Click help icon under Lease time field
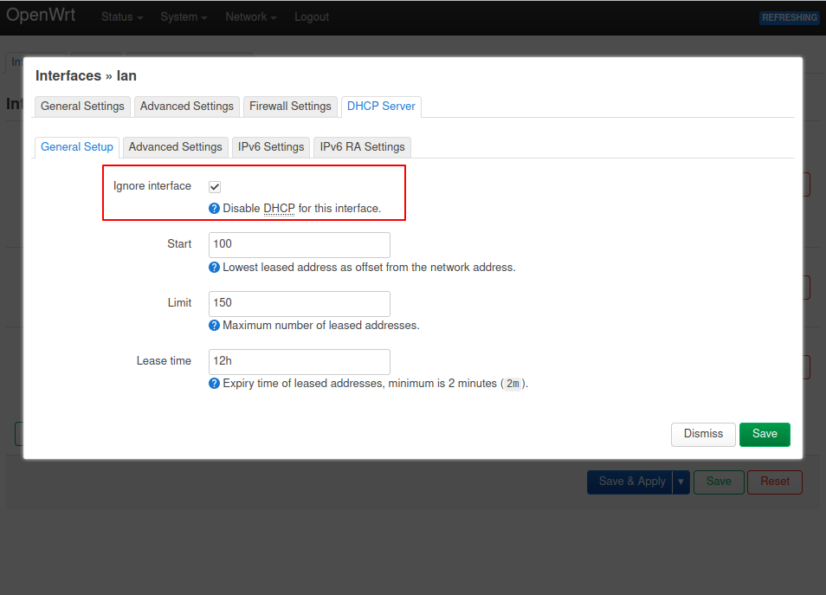826x595 pixels. coord(215,384)
